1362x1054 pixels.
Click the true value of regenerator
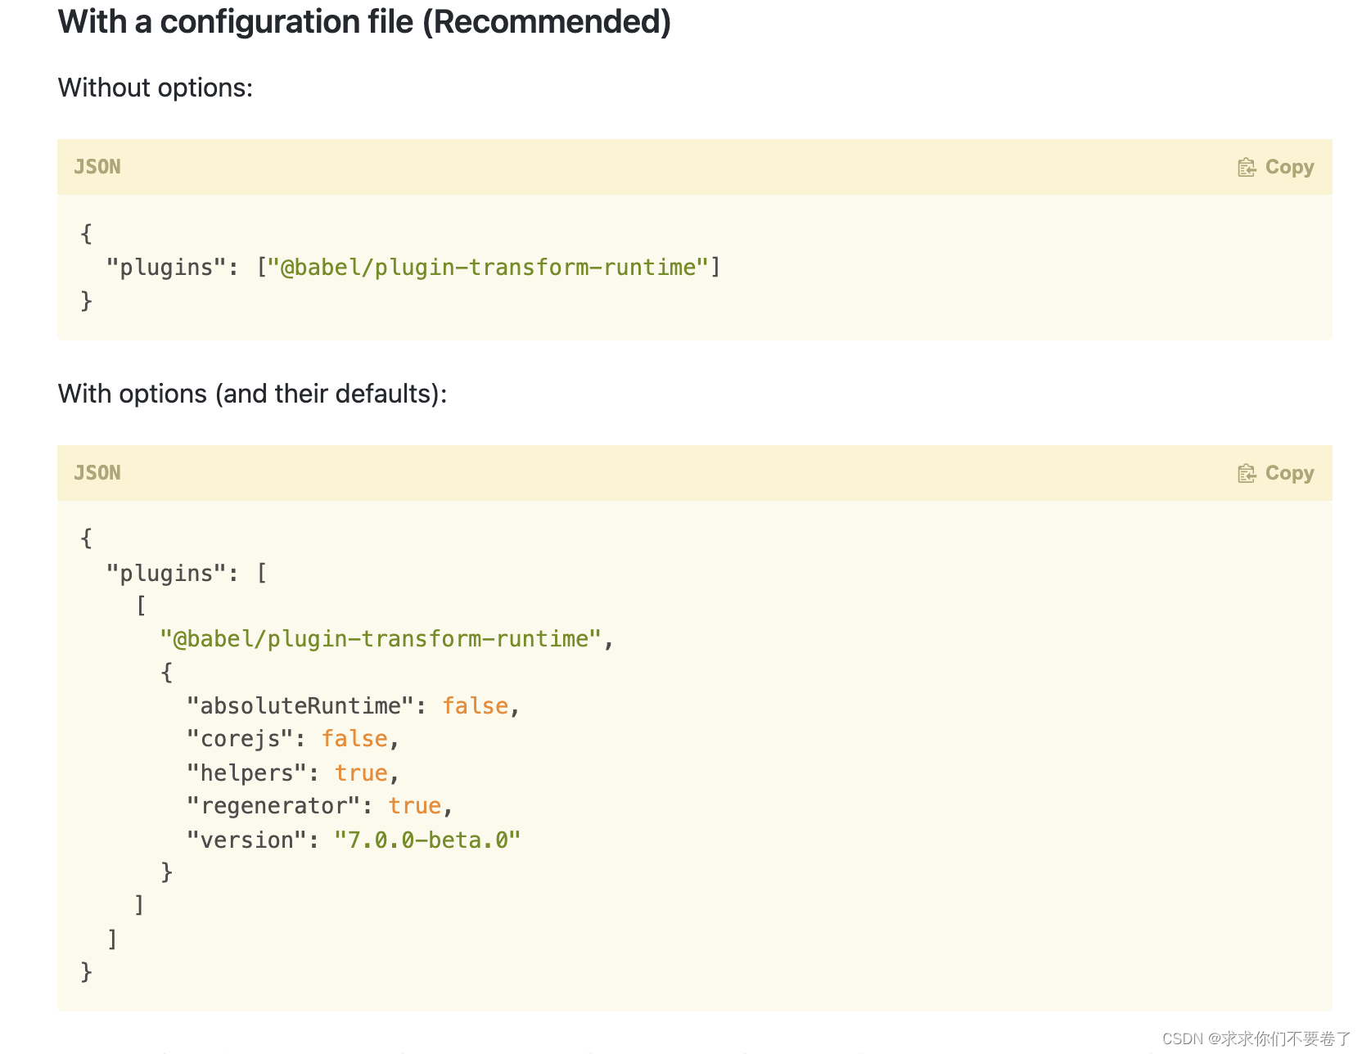point(415,806)
